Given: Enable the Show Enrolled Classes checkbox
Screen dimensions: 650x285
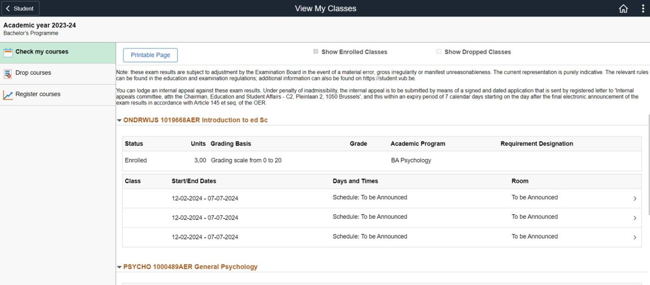Looking at the screenshot, I should (x=316, y=51).
